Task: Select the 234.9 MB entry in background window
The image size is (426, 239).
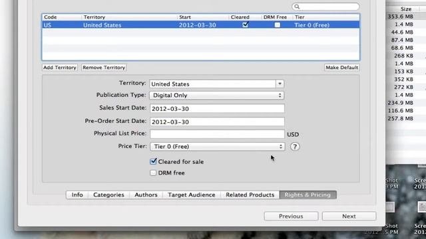Action: pyautogui.click(x=401, y=103)
